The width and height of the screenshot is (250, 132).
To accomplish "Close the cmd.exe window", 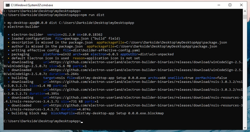I will click(x=241, y=5).
